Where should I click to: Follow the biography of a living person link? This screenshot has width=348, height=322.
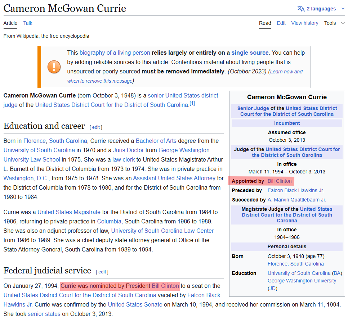115,53
